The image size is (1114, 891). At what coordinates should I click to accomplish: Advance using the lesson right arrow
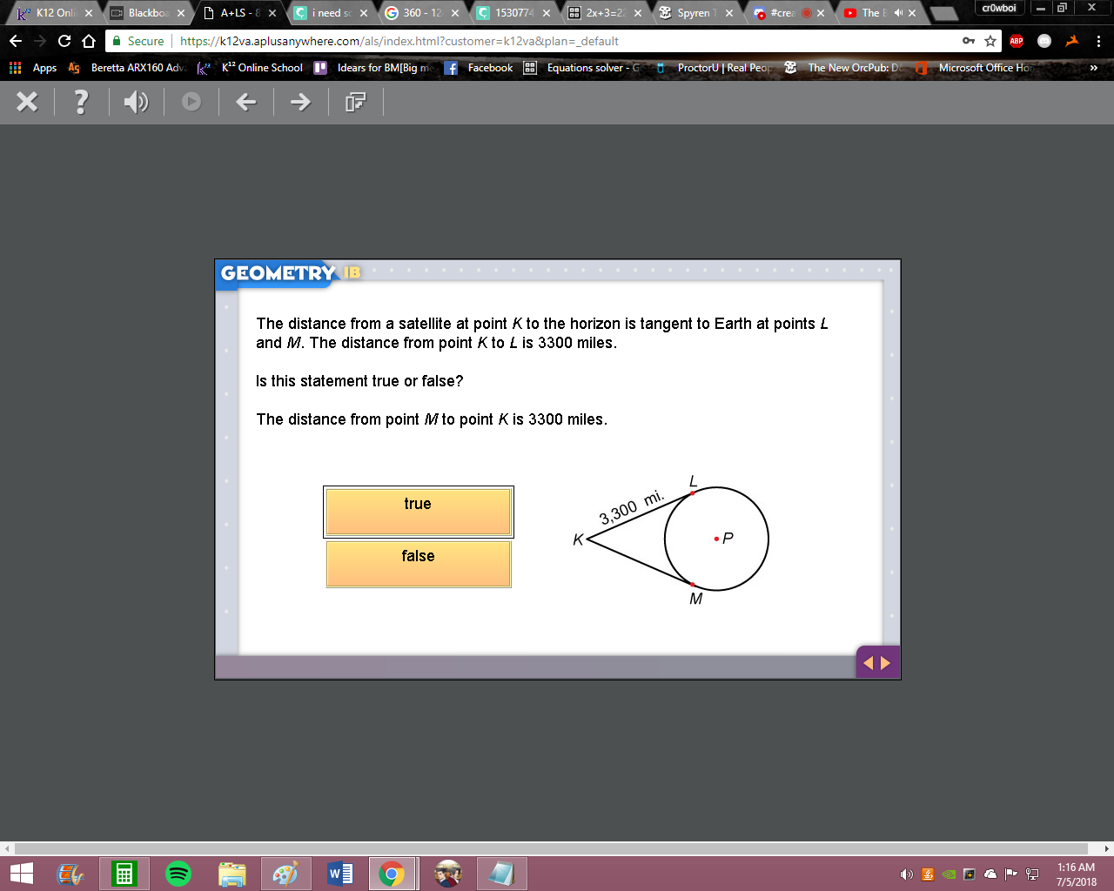[300, 102]
